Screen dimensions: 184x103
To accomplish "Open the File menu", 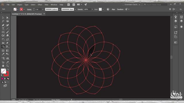I will point(8,5).
